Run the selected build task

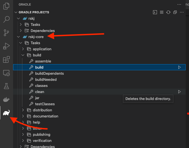180,67
